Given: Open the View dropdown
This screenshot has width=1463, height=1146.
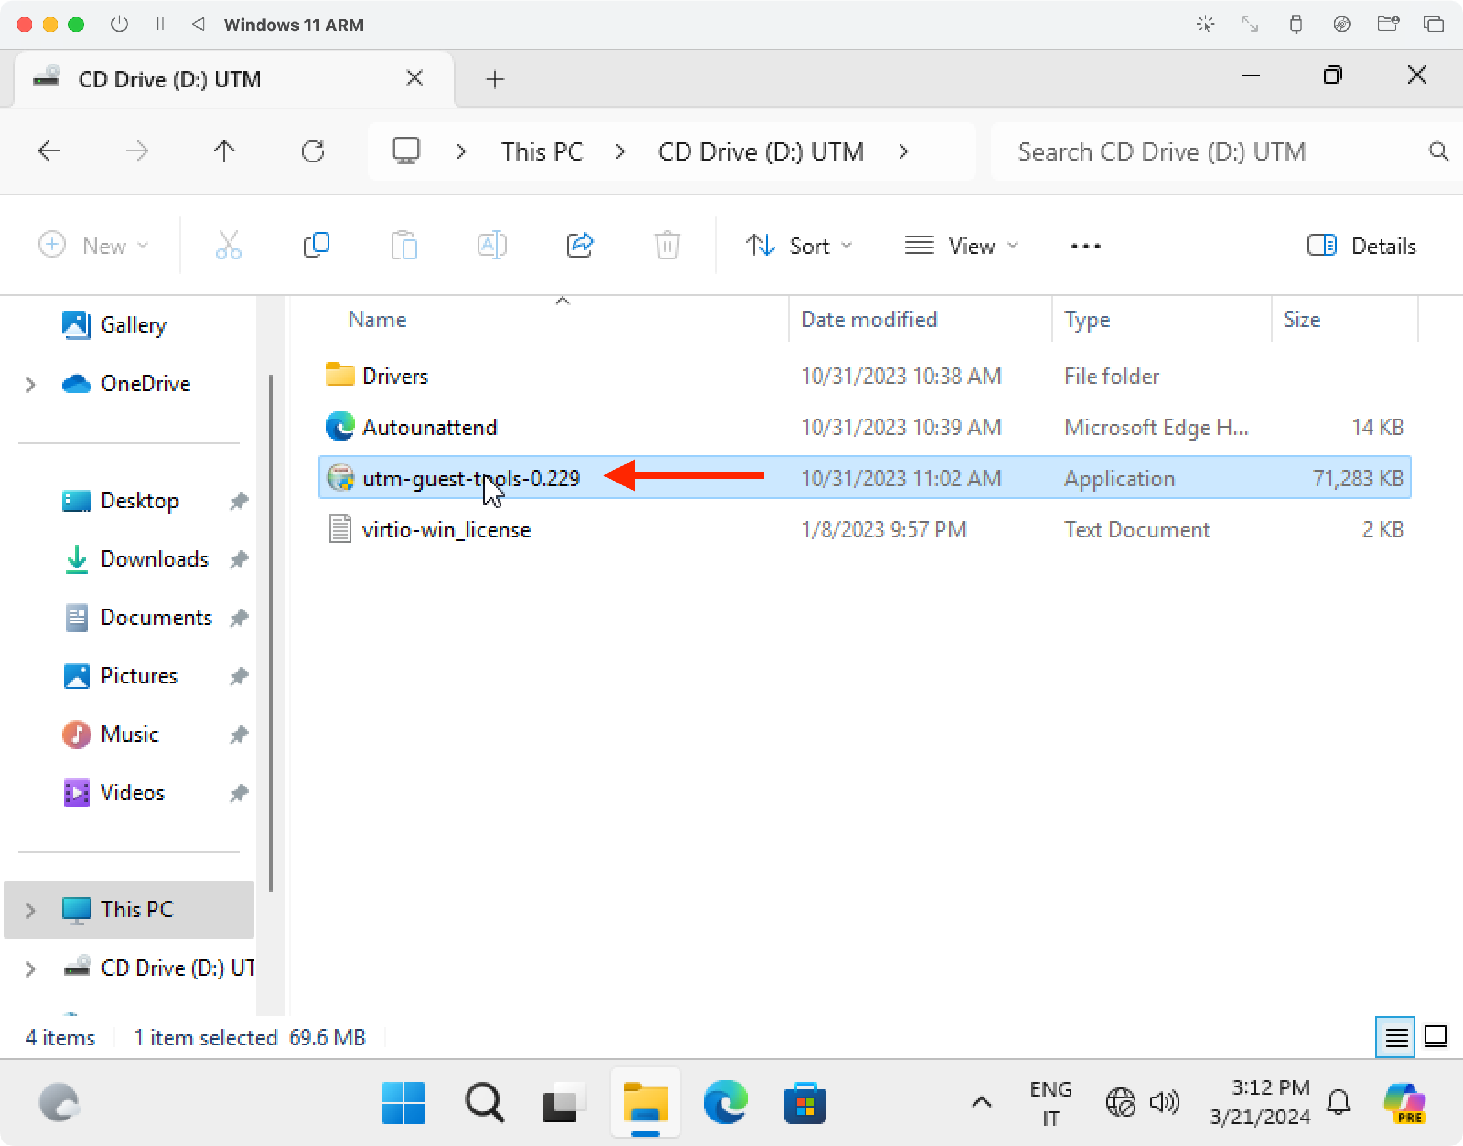Looking at the screenshot, I should pos(962,245).
